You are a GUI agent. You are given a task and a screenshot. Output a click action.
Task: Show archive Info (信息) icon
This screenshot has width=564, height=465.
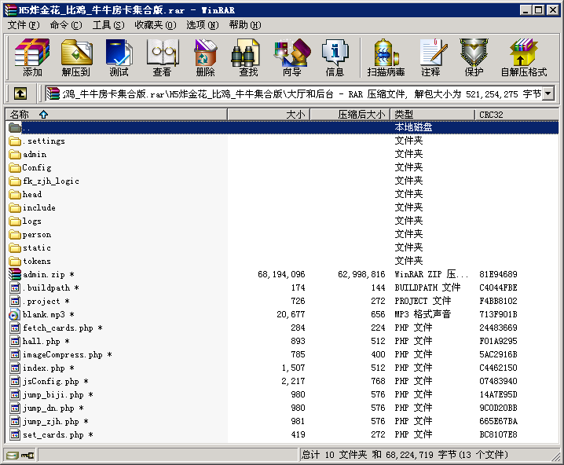[x=335, y=57]
